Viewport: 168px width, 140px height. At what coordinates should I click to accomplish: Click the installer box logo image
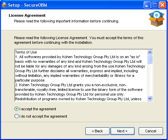point(157,19)
